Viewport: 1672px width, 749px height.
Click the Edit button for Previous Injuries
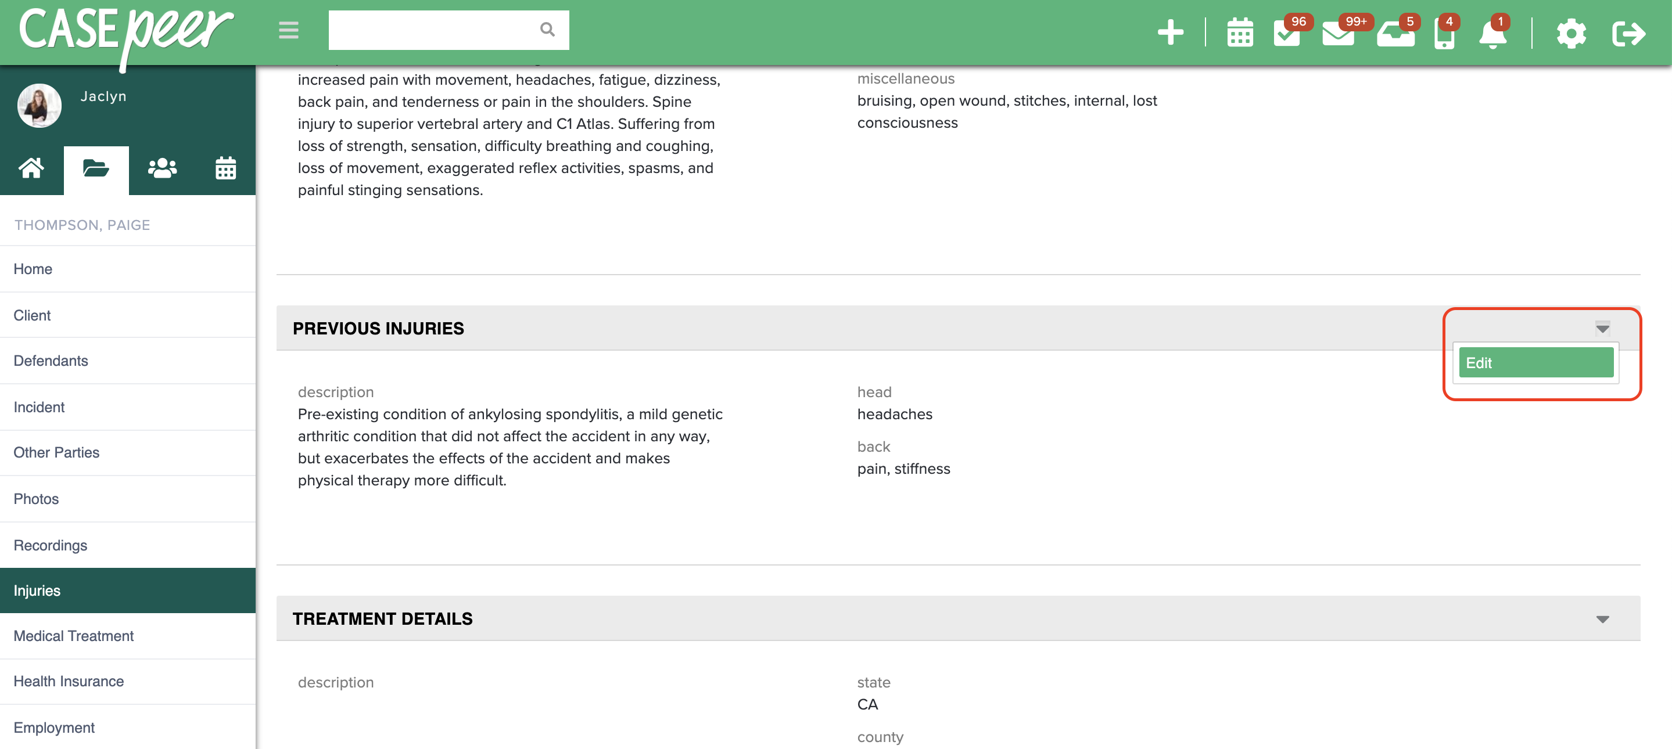tap(1535, 362)
